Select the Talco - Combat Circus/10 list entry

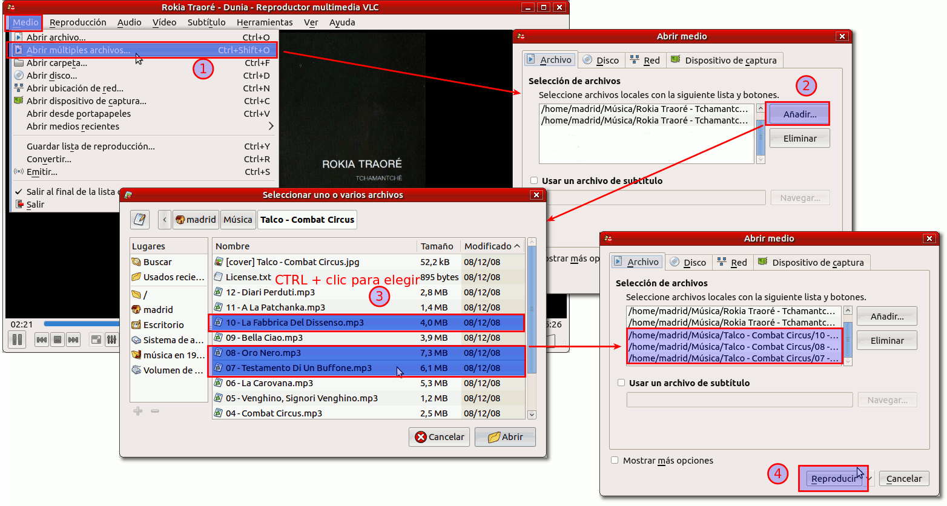click(x=733, y=335)
